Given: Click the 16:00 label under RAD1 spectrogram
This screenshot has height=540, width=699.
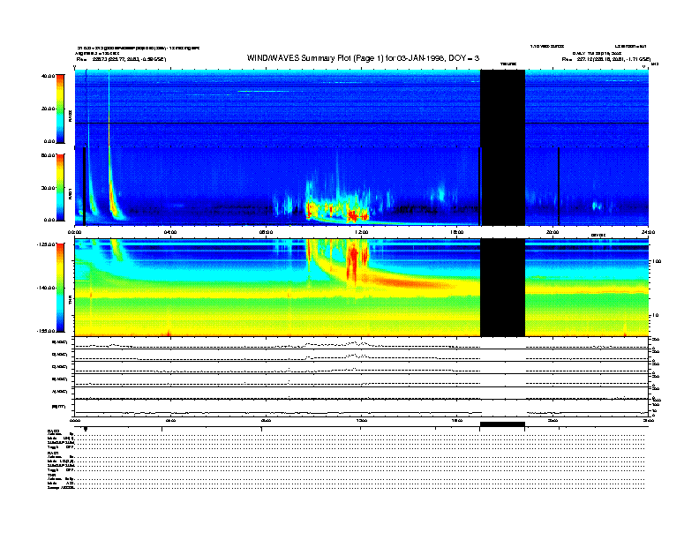Looking at the screenshot, I should tap(457, 232).
